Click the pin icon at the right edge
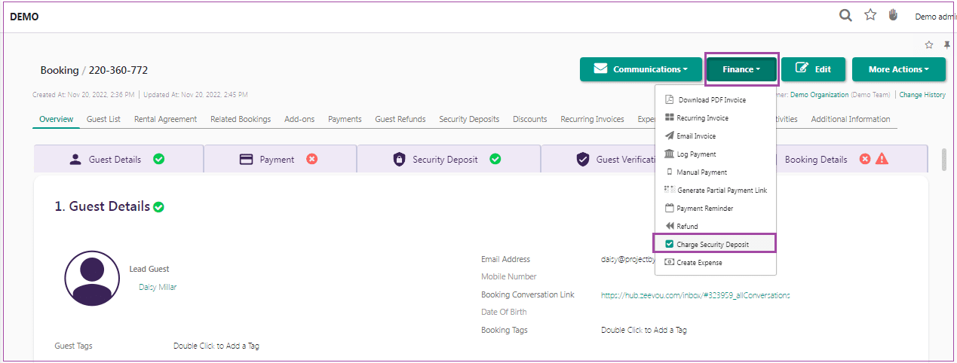Screen dimensions: 957x363 [x=947, y=45]
